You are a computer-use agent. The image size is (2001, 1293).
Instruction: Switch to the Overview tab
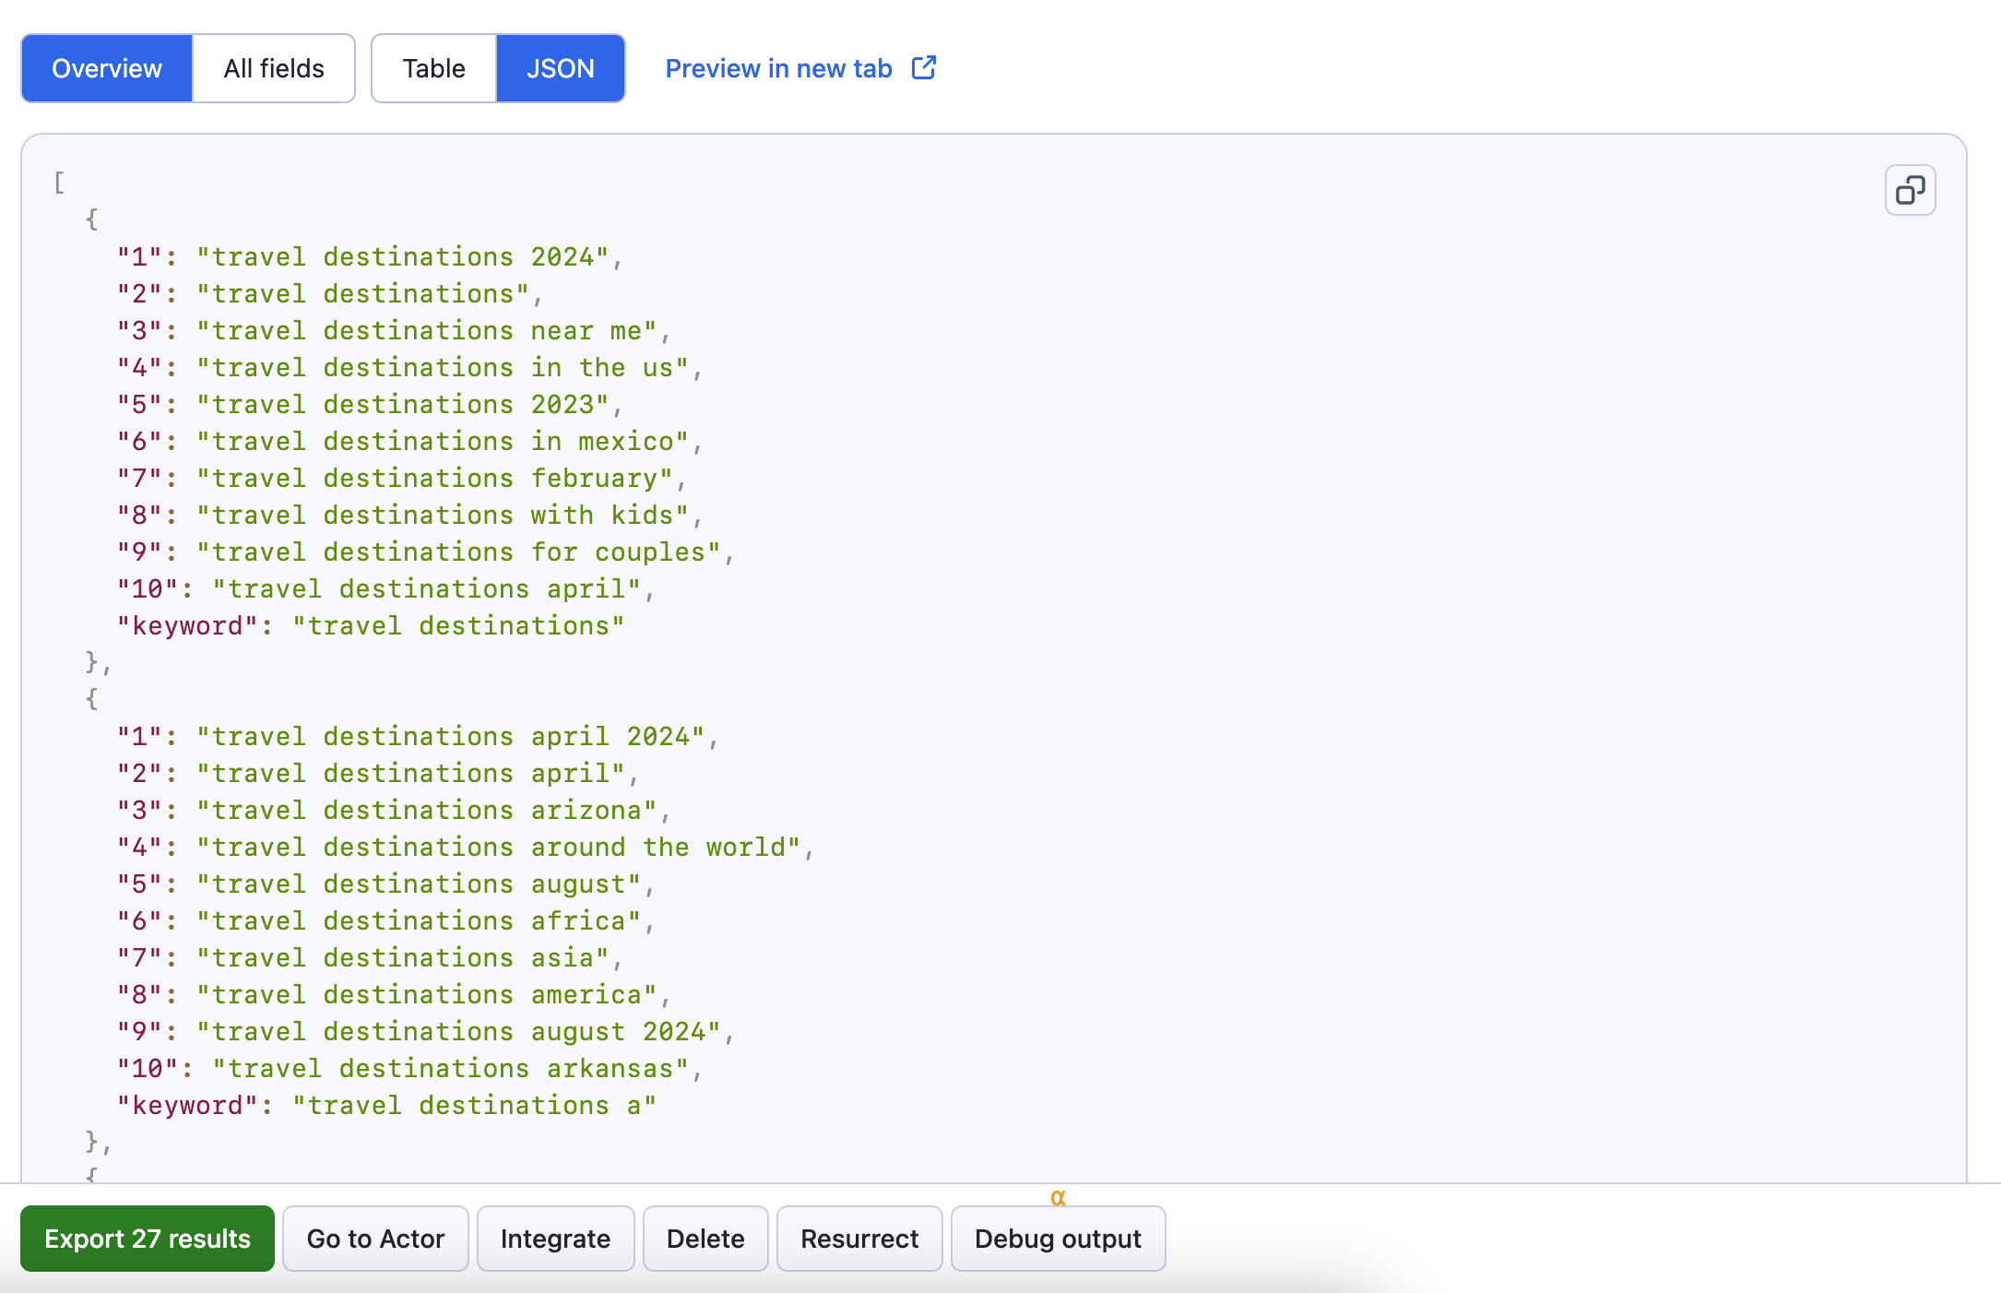106,67
